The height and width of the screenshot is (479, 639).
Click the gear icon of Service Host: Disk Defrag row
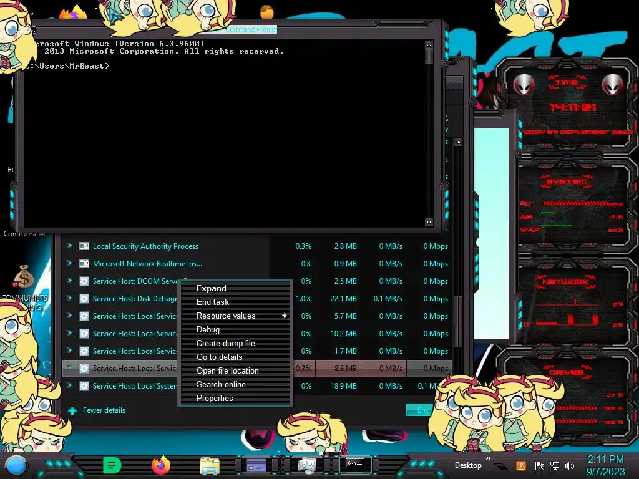coord(84,299)
